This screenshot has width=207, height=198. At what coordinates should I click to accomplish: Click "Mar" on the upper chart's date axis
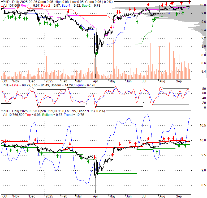pos(79,81)
